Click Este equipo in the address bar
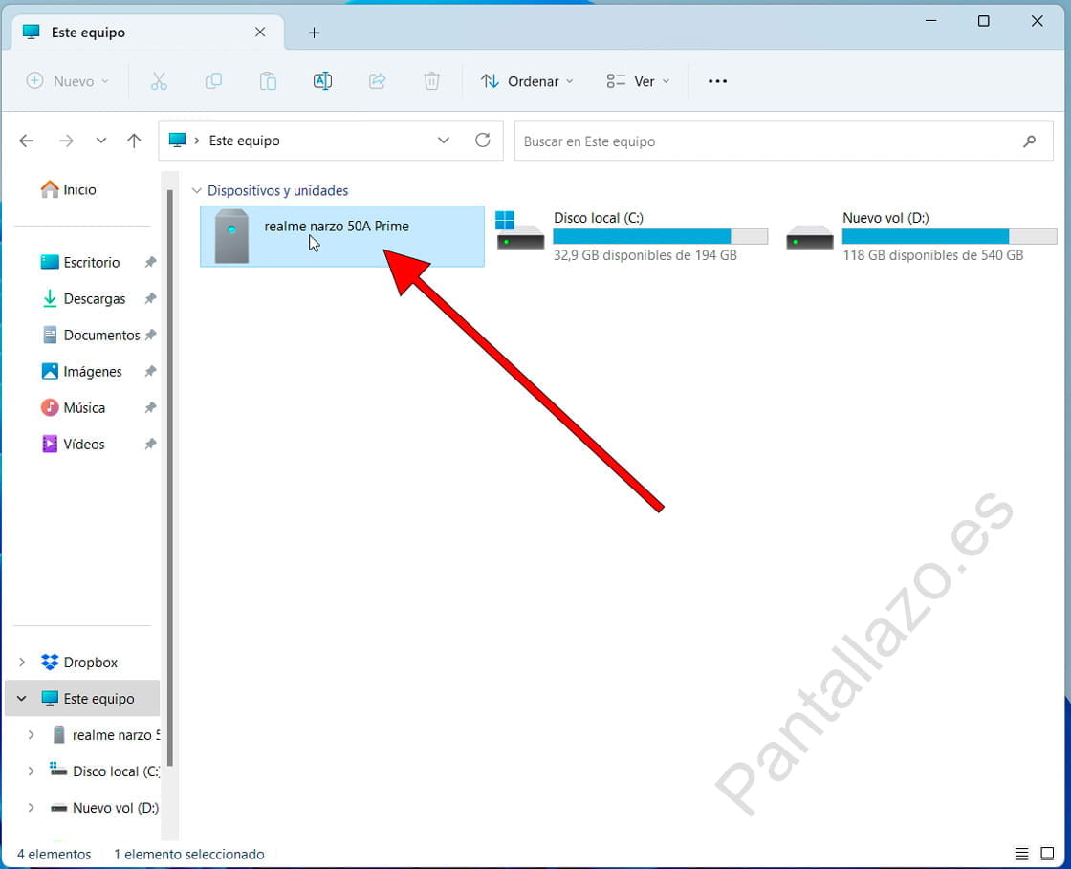 click(x=245, y=141)
